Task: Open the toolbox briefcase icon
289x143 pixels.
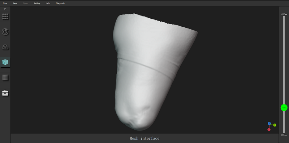Action: (5, 93)
